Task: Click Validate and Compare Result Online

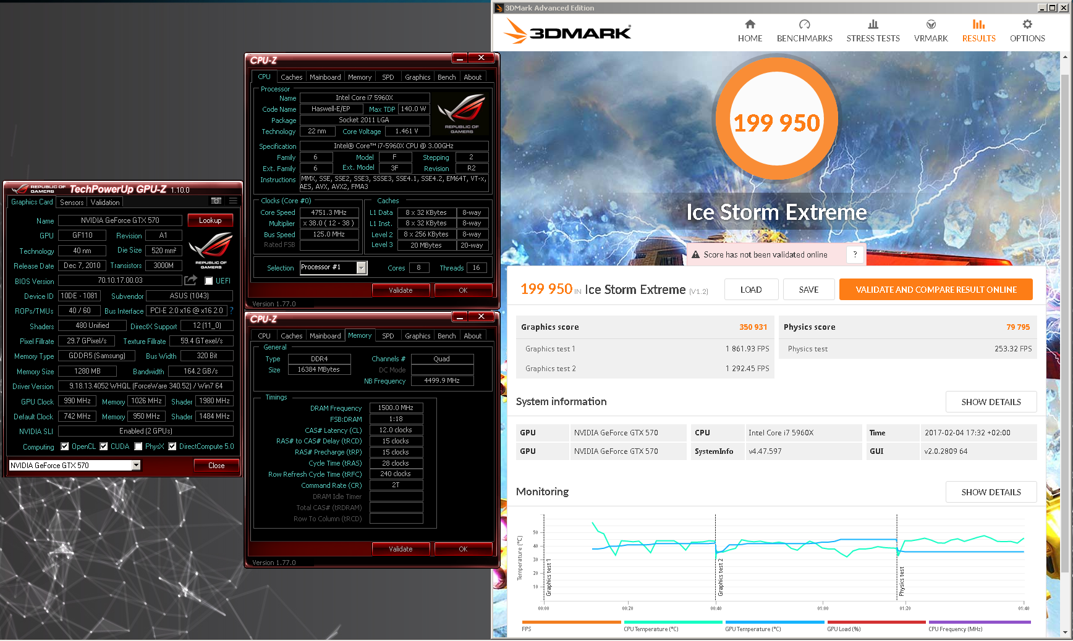Action: coord(936,290)
